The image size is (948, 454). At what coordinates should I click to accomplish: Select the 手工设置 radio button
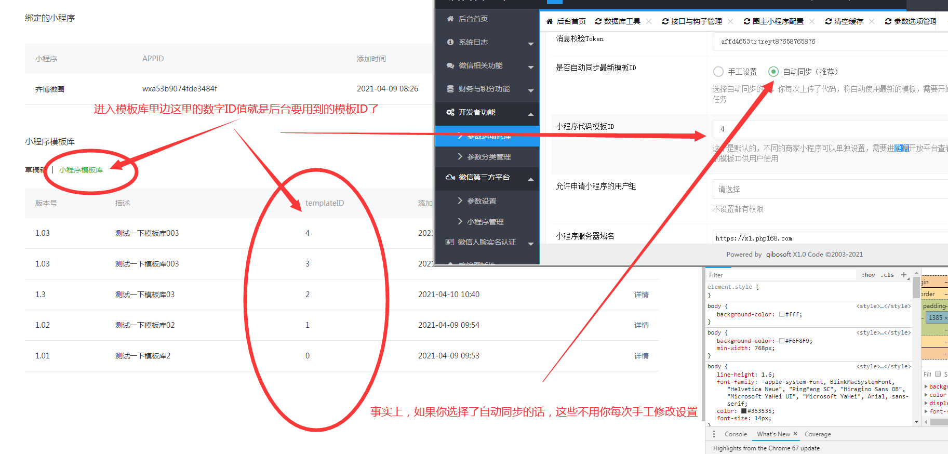pos(718,72)
